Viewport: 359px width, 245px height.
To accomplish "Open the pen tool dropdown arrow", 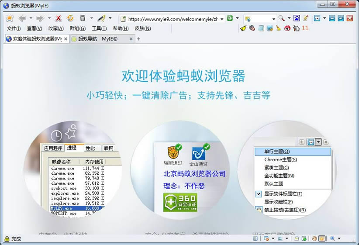I will 110,18.
